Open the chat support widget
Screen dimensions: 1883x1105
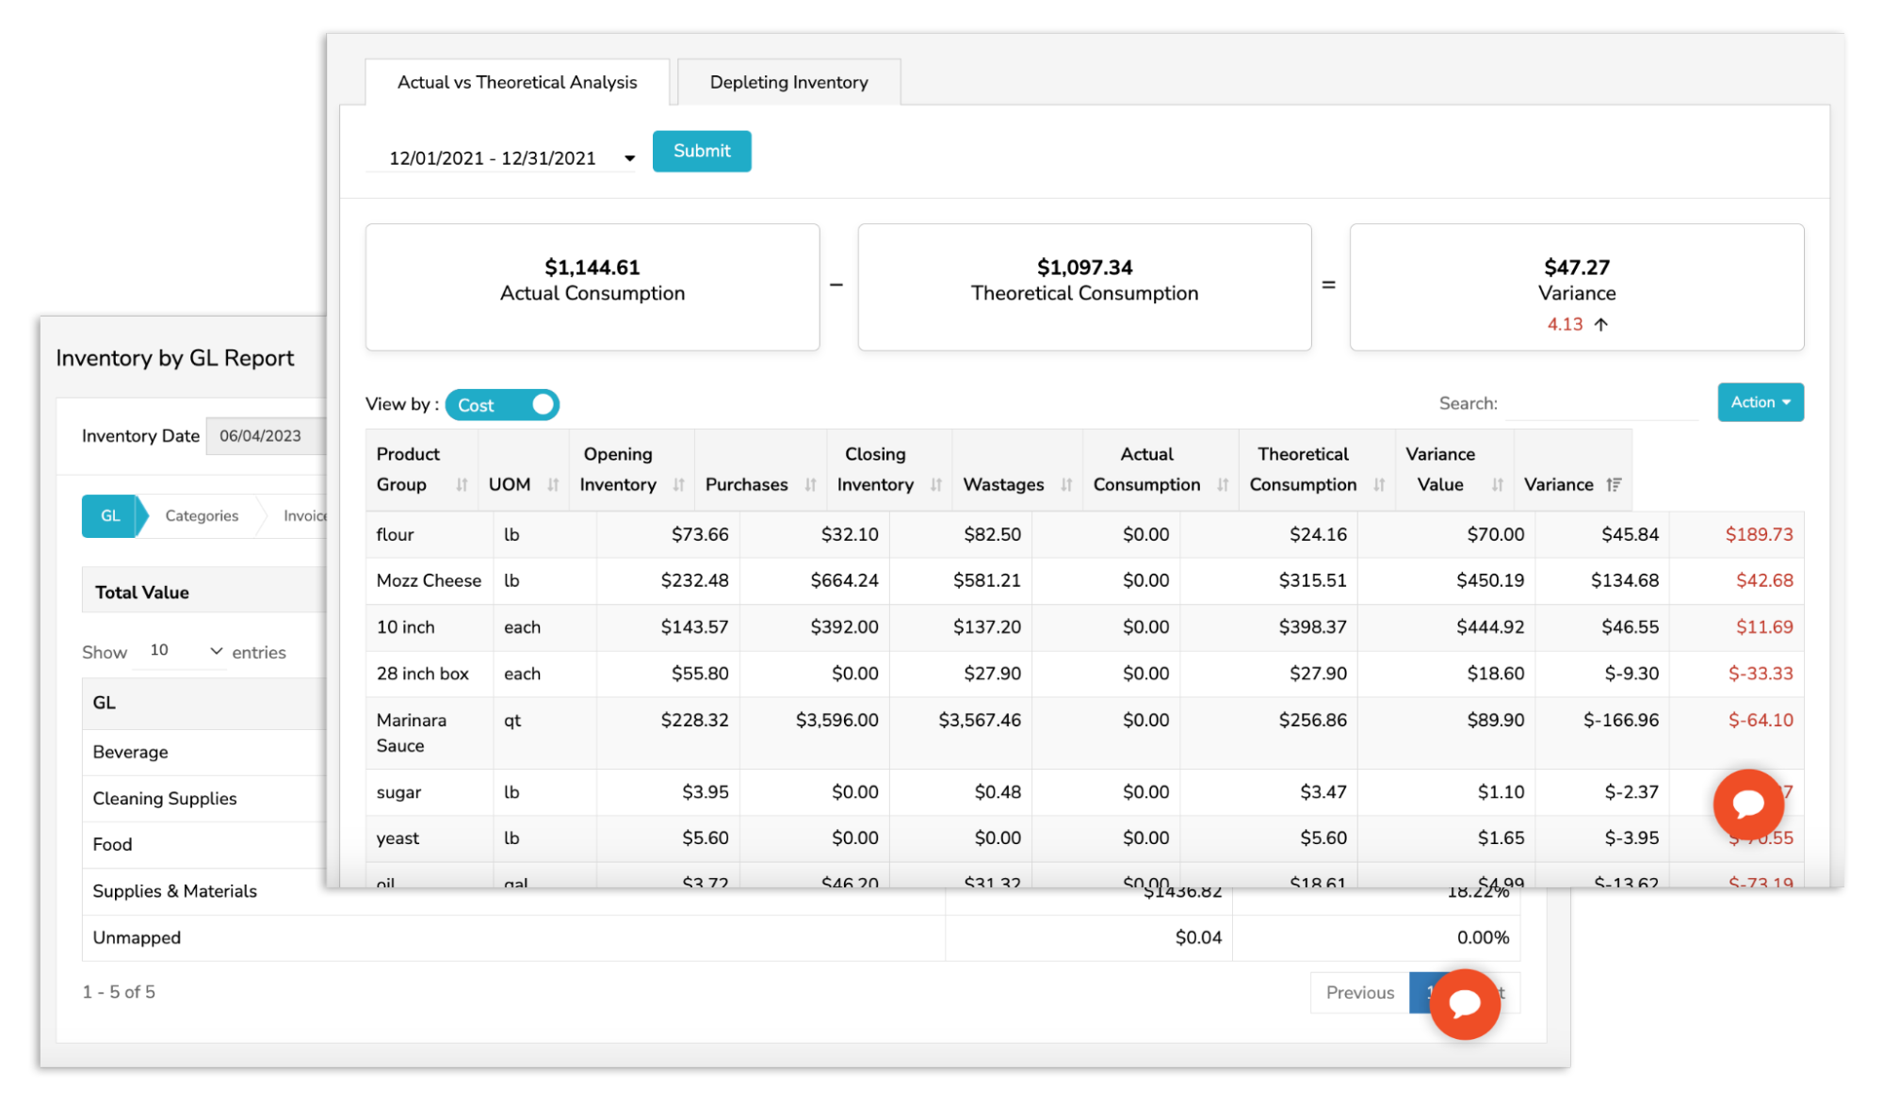pyautogui.click(x=1747, y=804)
